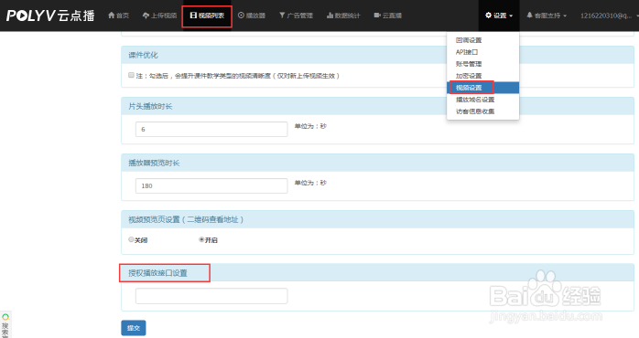Click the empty 授权播放接口设置 input box

coord(211,296)
